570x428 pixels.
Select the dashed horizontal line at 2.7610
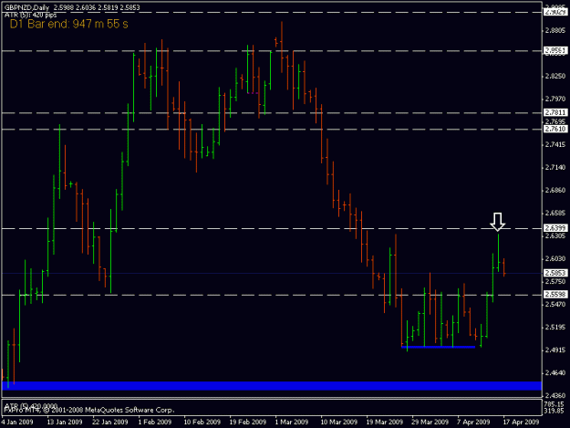[x=272, y=129]
